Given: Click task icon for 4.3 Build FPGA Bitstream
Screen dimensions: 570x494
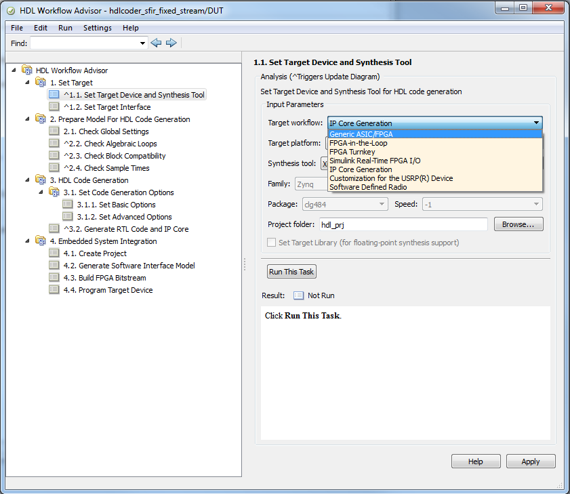Looking at the screenshot, I should (54, 278).
